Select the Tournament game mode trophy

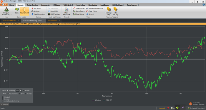[24, 11]
